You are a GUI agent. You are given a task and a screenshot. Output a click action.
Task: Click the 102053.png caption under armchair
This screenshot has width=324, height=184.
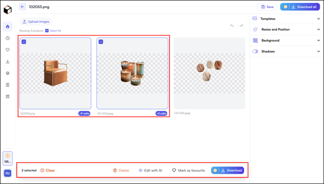tap(28, 113)
